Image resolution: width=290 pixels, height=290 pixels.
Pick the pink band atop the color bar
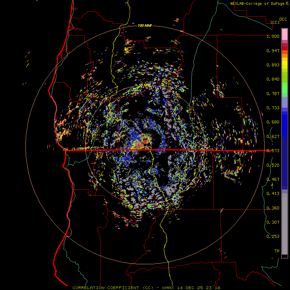pos(285,34)
